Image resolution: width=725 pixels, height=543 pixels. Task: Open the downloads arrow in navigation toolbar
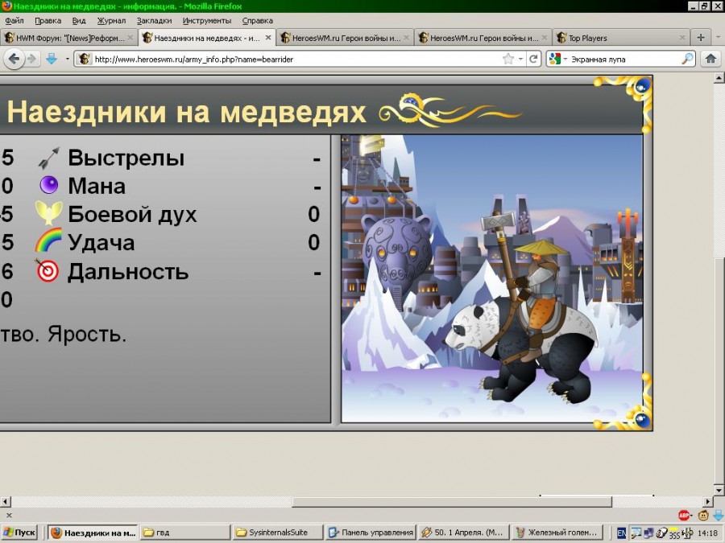tap(52, 59)
